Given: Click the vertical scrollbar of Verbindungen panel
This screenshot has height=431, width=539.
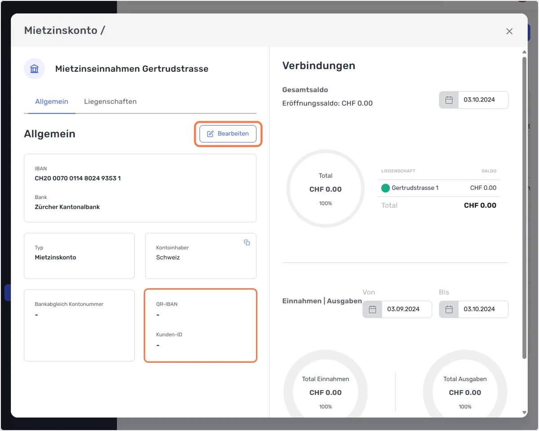Looking at the screenshot, I should 524,207.
